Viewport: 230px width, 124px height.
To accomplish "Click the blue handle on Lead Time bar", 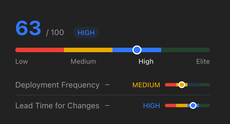I will point(193,105).
